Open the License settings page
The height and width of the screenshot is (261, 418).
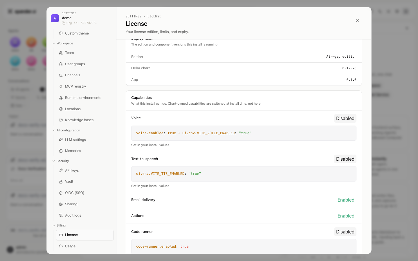coord(85,235)
